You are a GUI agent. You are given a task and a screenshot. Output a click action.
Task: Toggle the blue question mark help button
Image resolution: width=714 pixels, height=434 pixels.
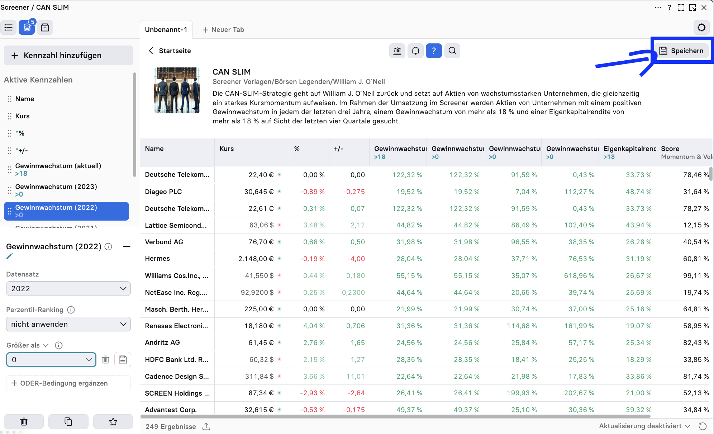point(434,51)
